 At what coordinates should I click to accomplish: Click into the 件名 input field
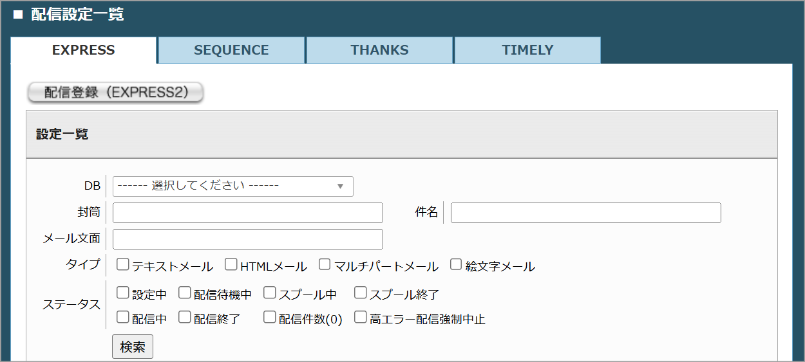click(x=585, y=213)
